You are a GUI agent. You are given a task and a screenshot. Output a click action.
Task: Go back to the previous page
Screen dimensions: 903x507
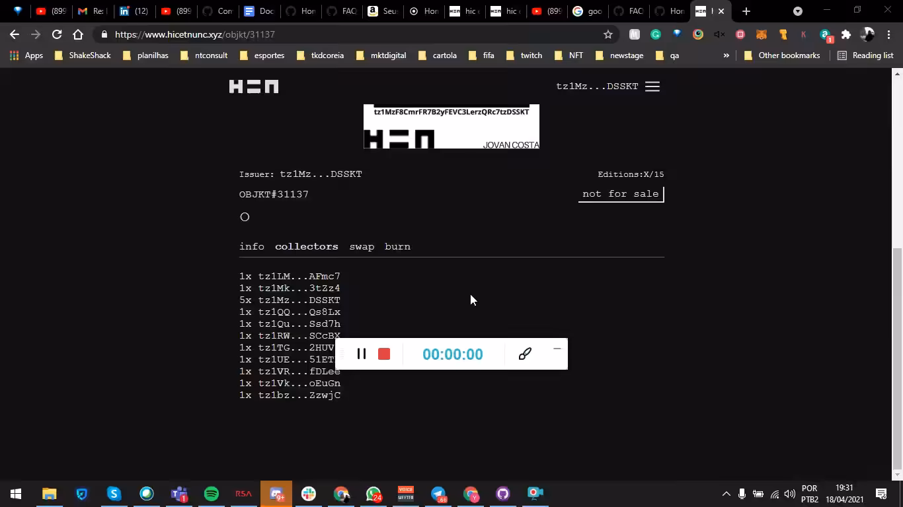pos(15,34)
